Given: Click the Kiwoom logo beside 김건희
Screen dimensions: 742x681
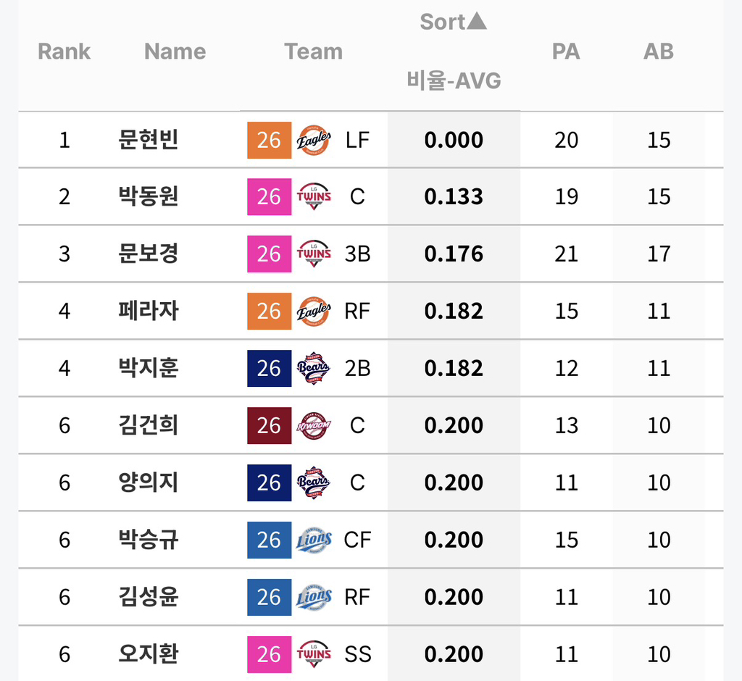Looking at the screenshot, I should (x=313, y=425).
